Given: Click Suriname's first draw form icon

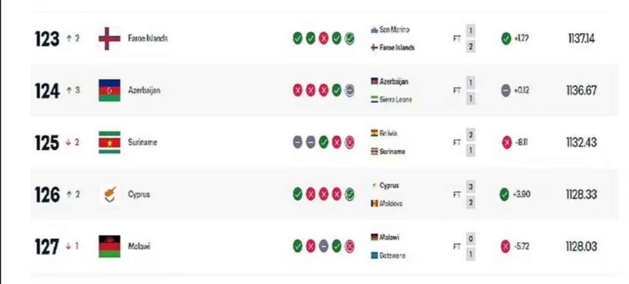Looking at the screenshot, I should (x=297, y=142).
